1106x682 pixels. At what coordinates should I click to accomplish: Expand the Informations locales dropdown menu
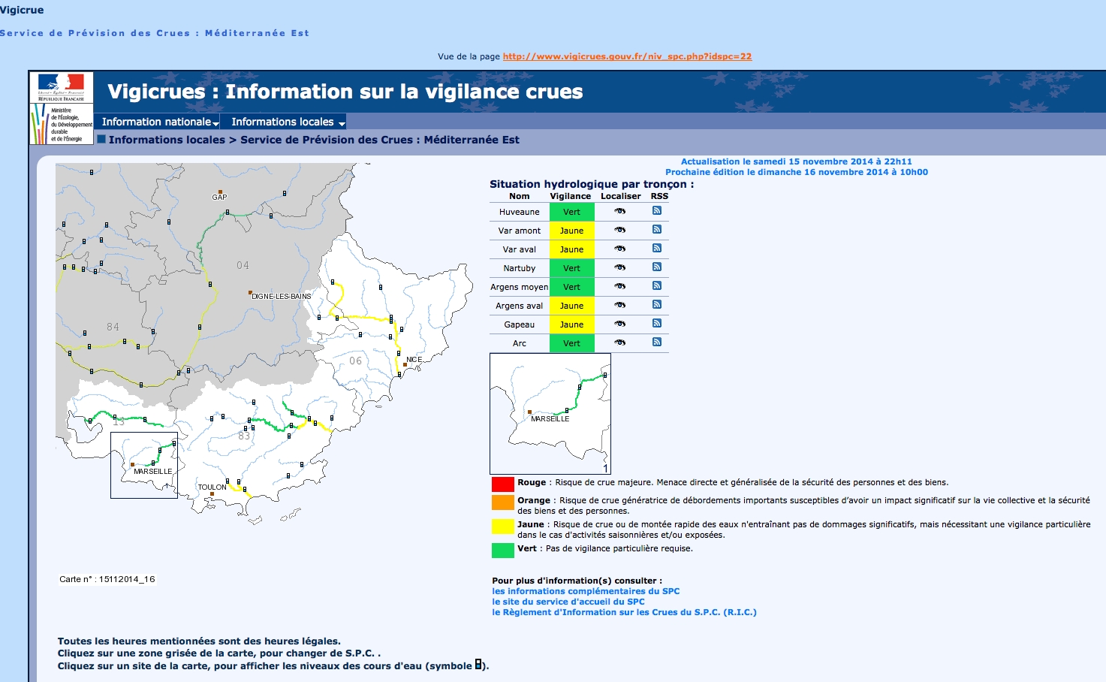pos(288,122)
